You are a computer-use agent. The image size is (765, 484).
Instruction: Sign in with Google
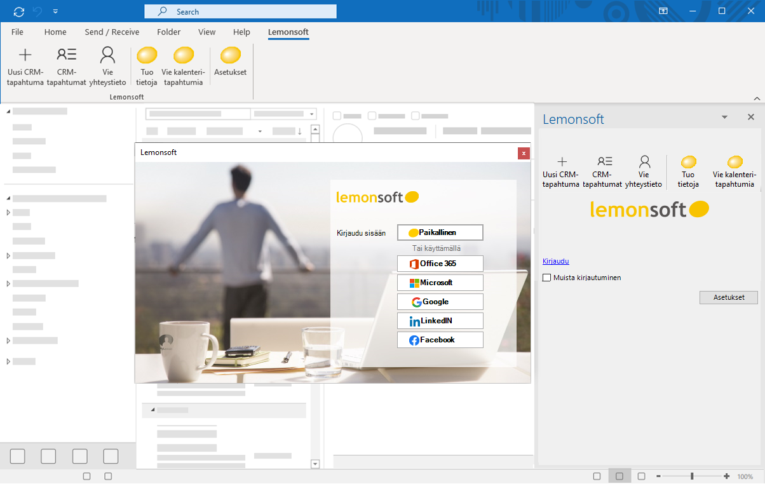(440, 302)
